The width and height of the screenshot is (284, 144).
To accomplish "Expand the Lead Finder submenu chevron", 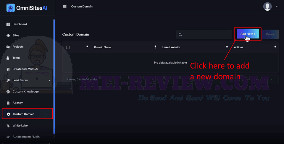I will pos(49,80).
